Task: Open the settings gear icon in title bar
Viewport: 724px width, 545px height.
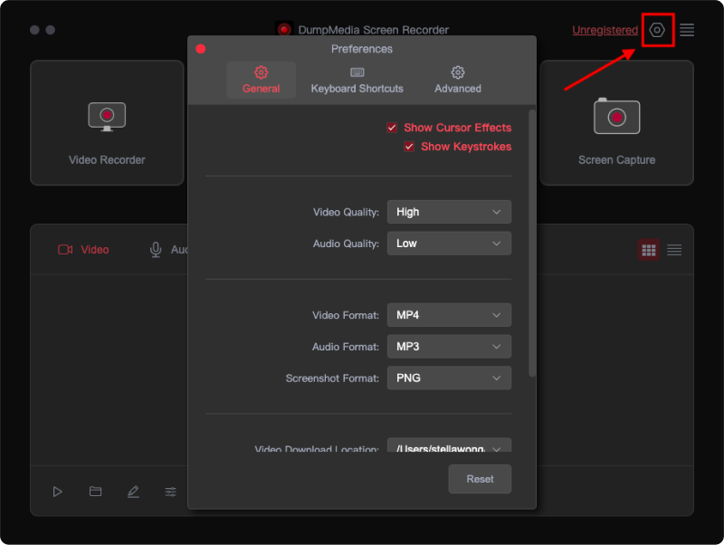Action: point(657,30)
